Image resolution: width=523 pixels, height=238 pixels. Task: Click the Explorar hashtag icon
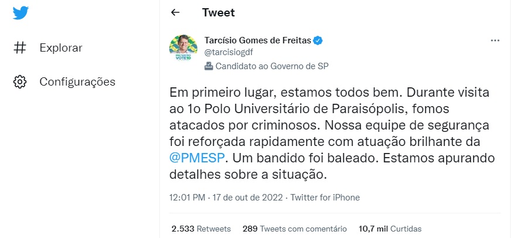(20, 47)
